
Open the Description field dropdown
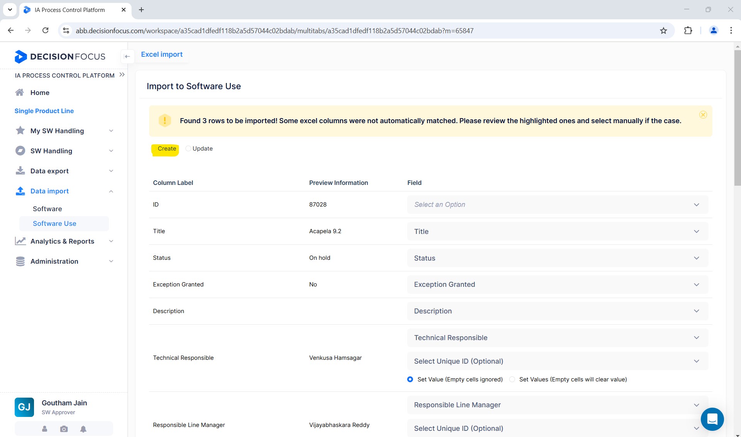(557, 311)
